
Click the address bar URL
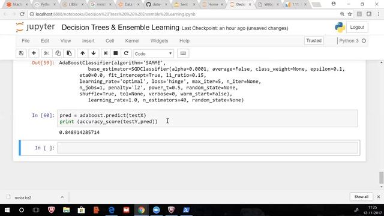(x=116, y=14)
